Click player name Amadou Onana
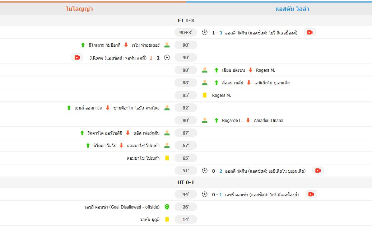The image size is (372, 229). pyautogui.click(x=268, y=121)
